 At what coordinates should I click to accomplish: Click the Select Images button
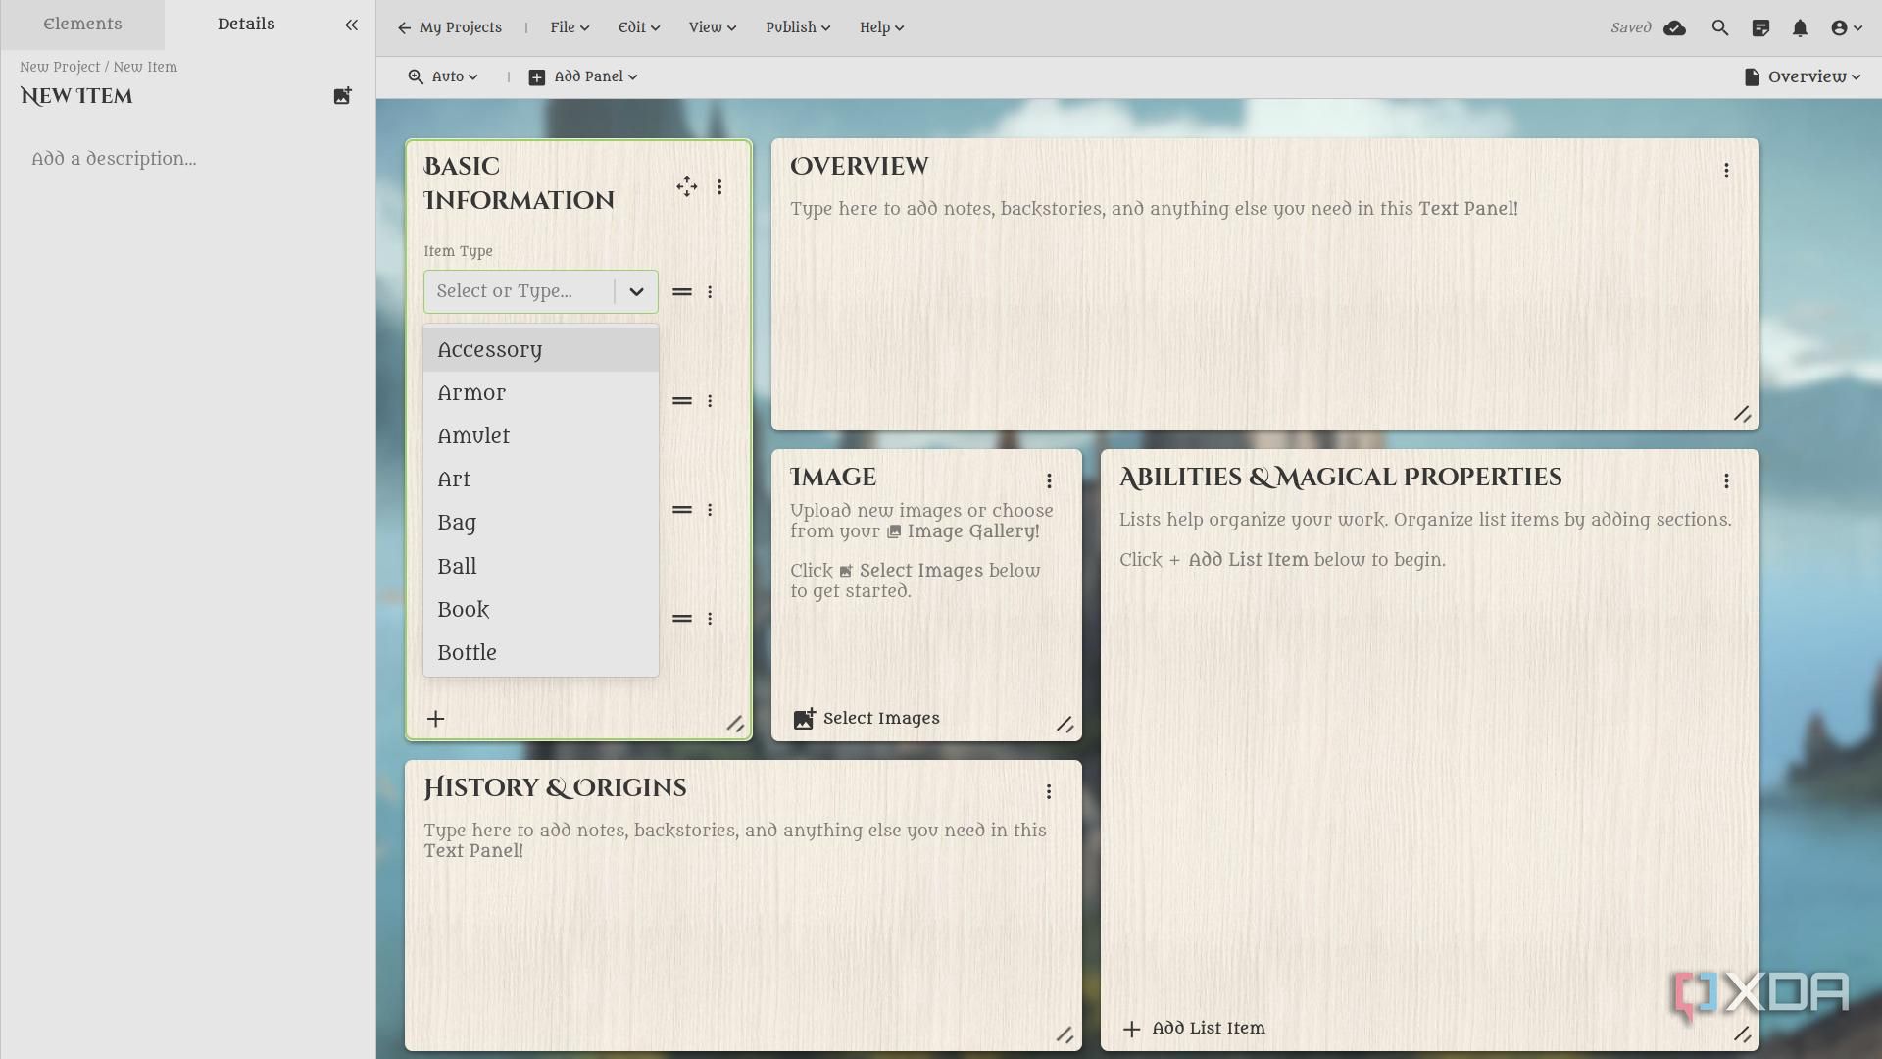867,719
